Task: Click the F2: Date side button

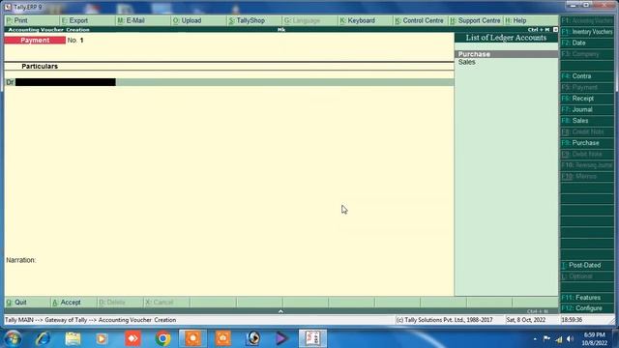Action: 587,43
